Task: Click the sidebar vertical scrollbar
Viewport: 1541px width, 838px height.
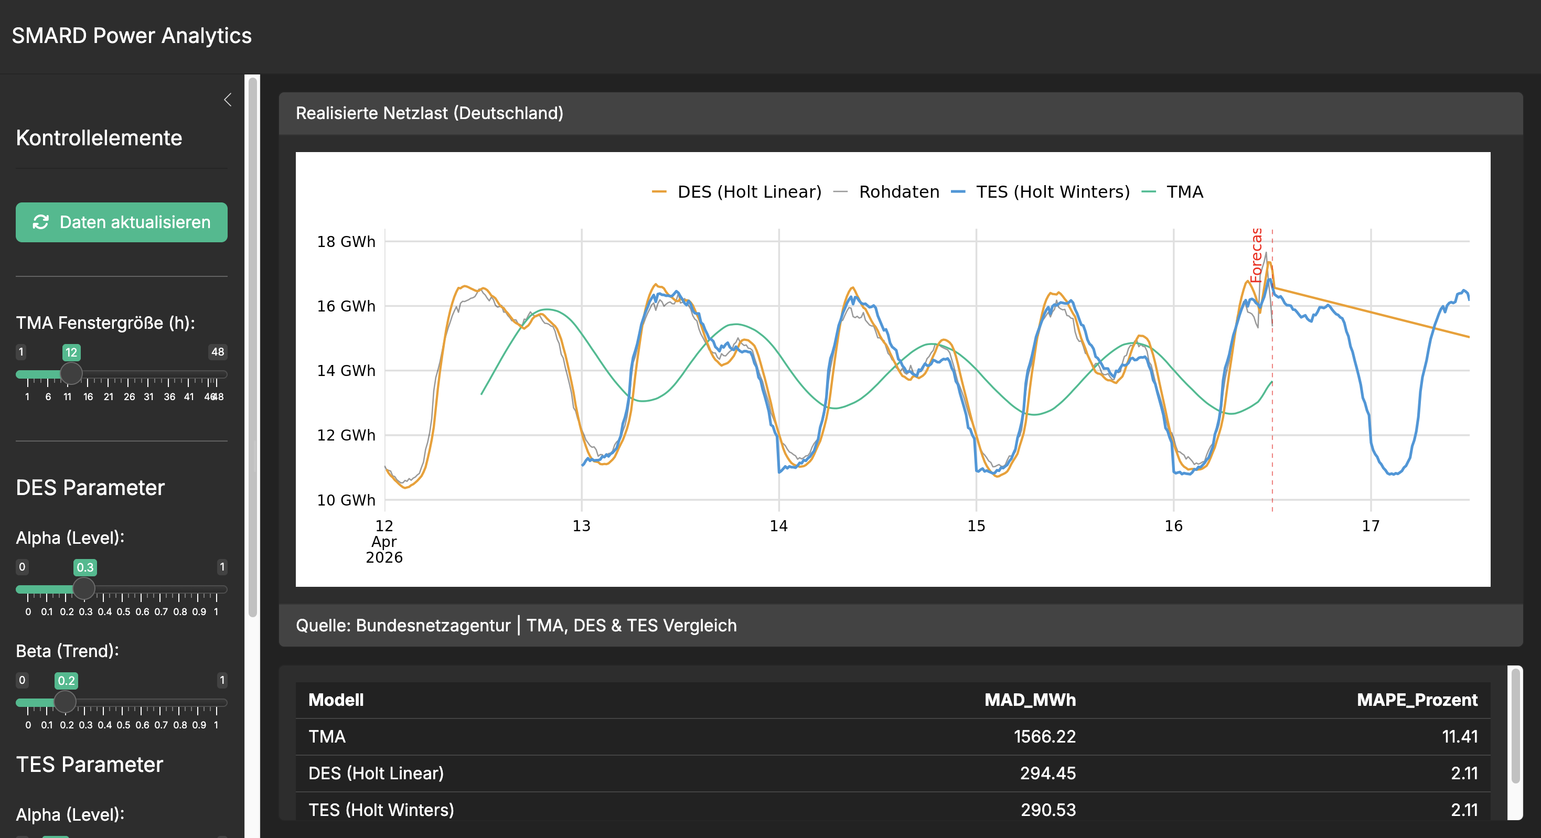Action: pyautogui.click(x=252, y=347)
